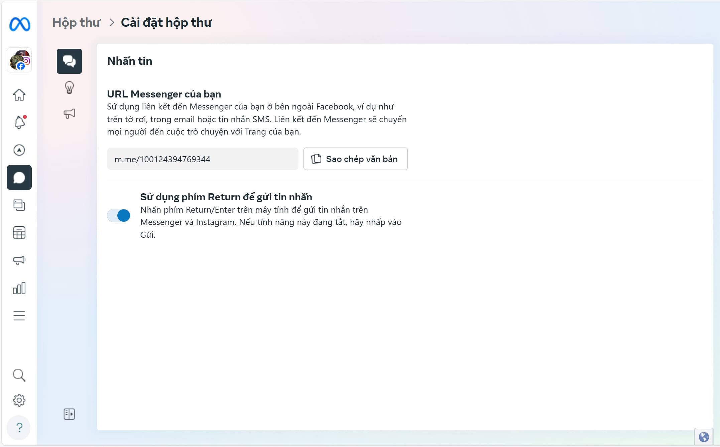Click the Meta logo icon
720x447 pixels.
(20, 24)
